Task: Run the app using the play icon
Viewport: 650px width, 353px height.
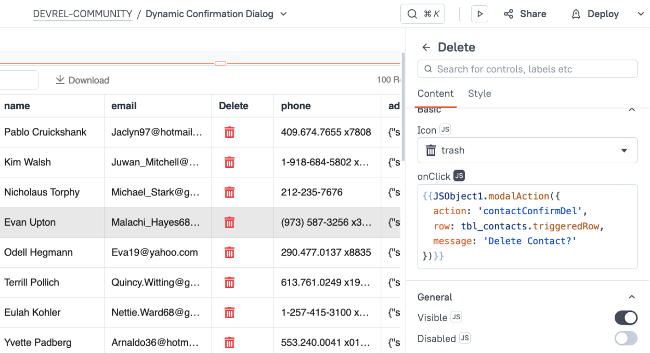Action: pos(479,14)
